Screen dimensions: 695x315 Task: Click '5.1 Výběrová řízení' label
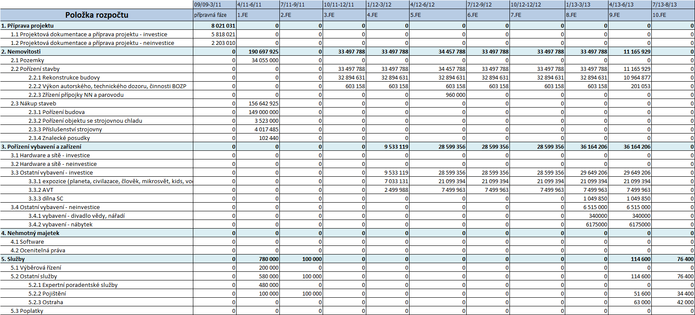[x=36, y=267]
